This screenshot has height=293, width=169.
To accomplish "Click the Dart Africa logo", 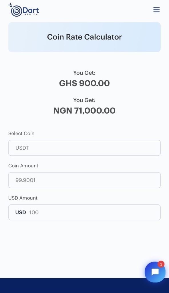I will pyautogui.click(x=24, y=10).
